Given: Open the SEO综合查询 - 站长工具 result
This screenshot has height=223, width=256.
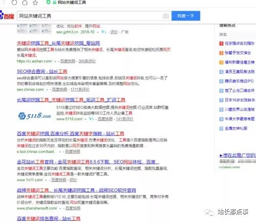Looking at the screenshot, I should point(42,72).
